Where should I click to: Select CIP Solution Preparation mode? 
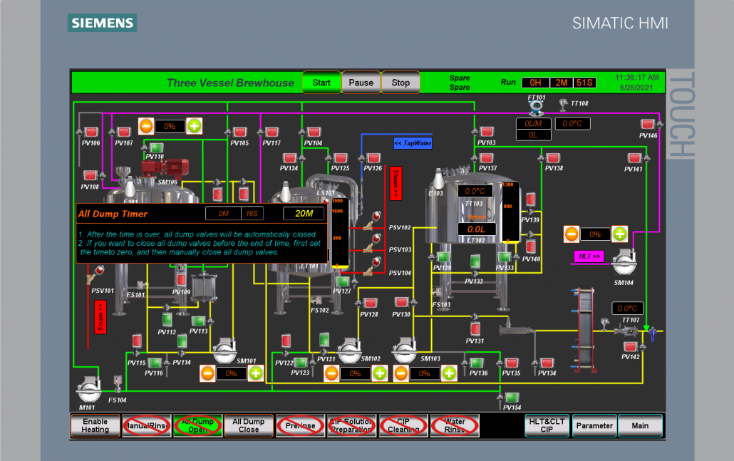tap(351, 425)
